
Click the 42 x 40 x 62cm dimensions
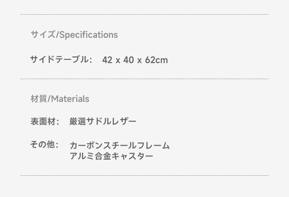[x=135, y=60]
